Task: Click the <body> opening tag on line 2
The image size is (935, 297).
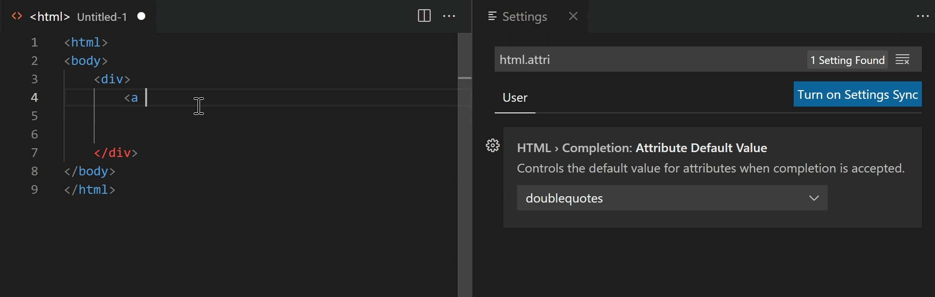Action: click(x=86, y=61)
